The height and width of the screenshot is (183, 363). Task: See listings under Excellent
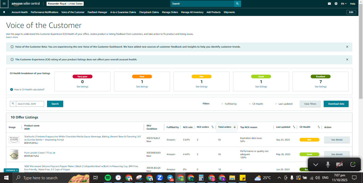point(321,87)
